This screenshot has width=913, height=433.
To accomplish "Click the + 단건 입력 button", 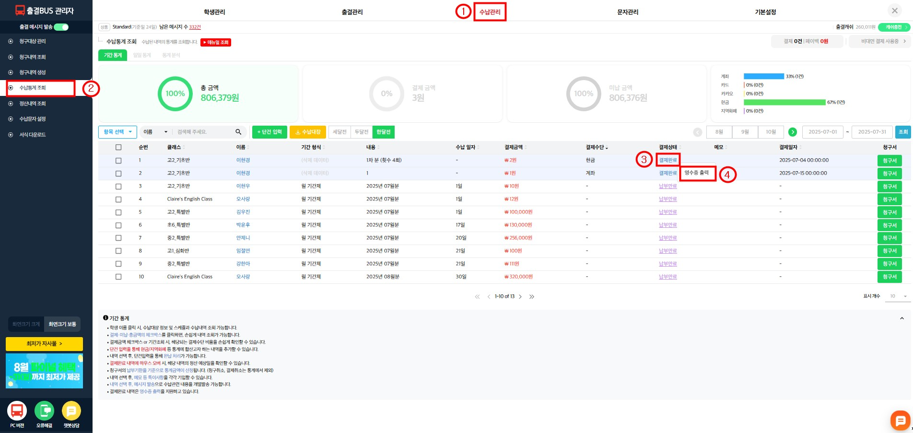I will 269,132.
